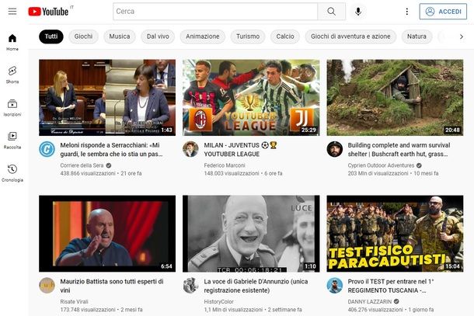Select Giochi di avventura e azione chip
The height and width of the screenshot is (316, 474).
point(350,36)
